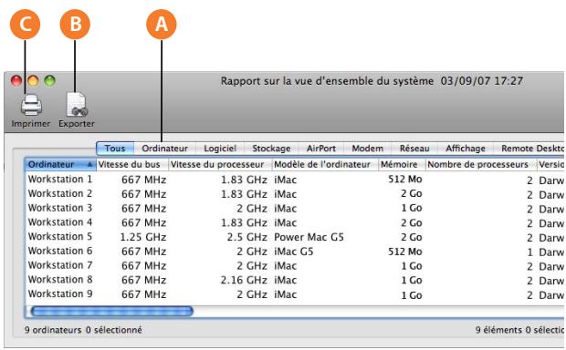Screen dimensions: 566x350
Task: Select the Tous tab
Action: click(x=115, y=149)
